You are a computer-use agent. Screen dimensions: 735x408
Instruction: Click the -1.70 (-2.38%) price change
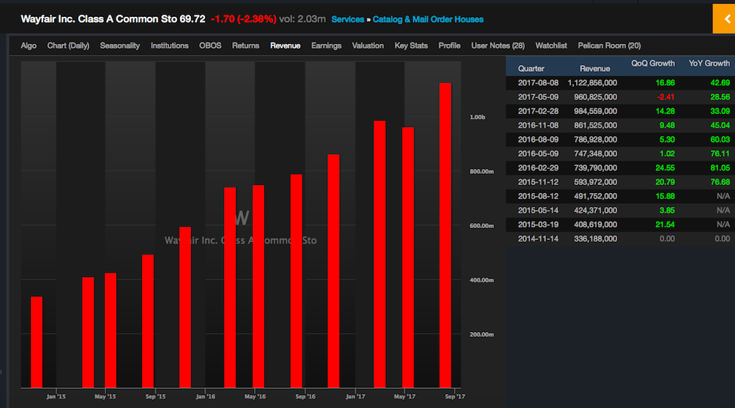244,19
